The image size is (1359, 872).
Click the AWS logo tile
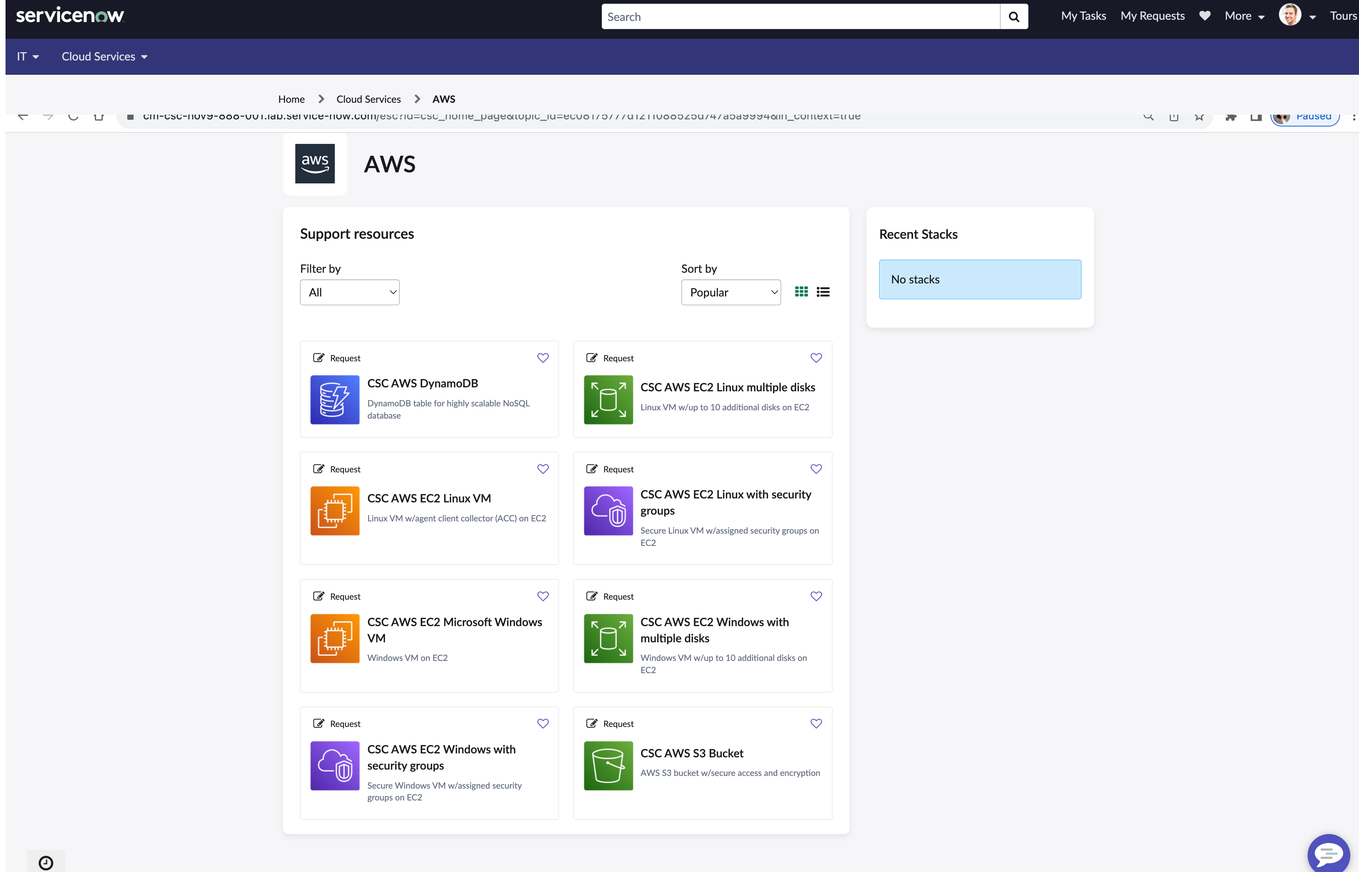click(x=315, y=164)
